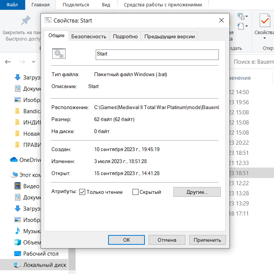This screenshot has width=274, height=274.
Task: Open the Новая folder in sidebar
Action: (27, 134)
